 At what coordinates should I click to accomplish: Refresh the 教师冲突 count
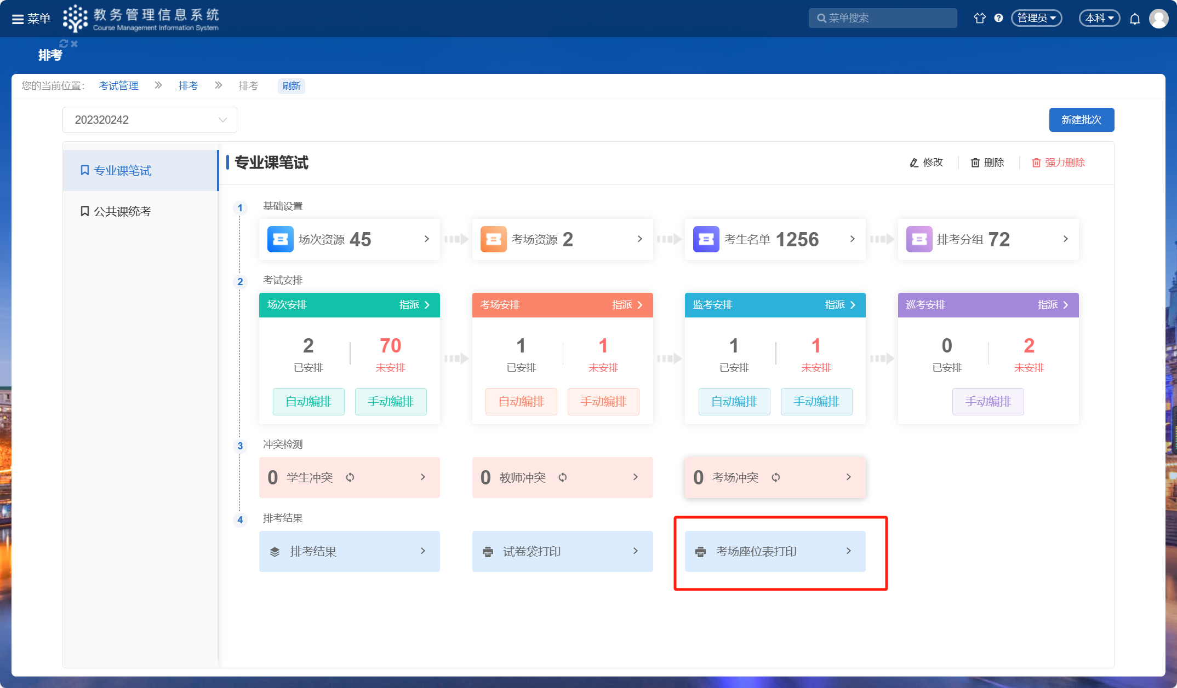563,477
